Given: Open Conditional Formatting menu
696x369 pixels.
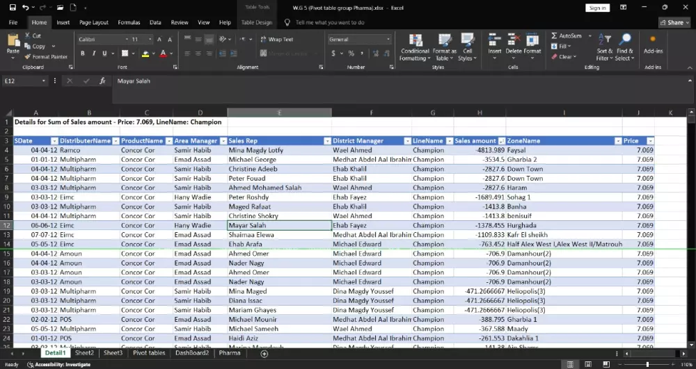Looking at the screenshot, I should point(415,47).
